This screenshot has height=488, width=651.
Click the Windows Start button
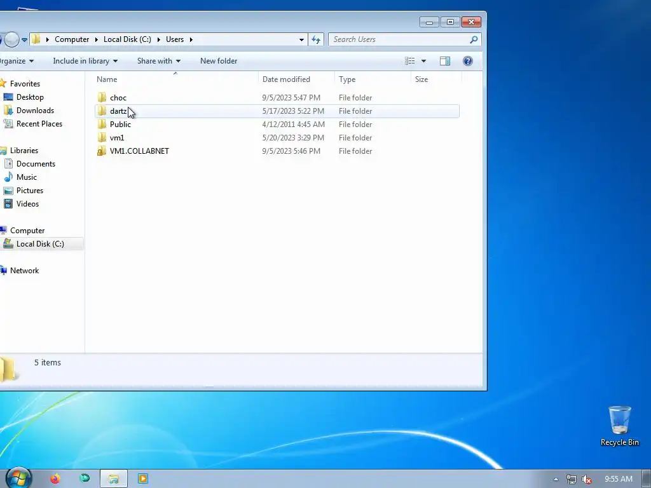point(18,478)
